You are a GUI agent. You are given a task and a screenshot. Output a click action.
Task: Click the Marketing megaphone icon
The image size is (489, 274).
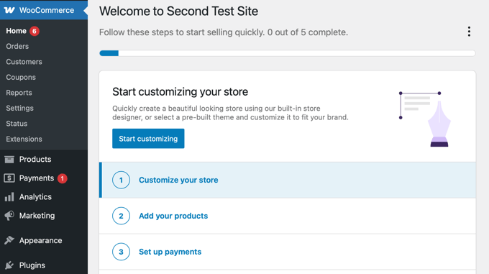tap(9, 216)
